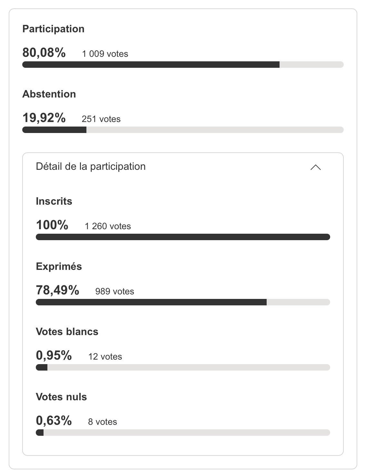Viewport: 365px width, 470px height.
Task: Select the 19,92% abstention figure
Action: (44, 118)
